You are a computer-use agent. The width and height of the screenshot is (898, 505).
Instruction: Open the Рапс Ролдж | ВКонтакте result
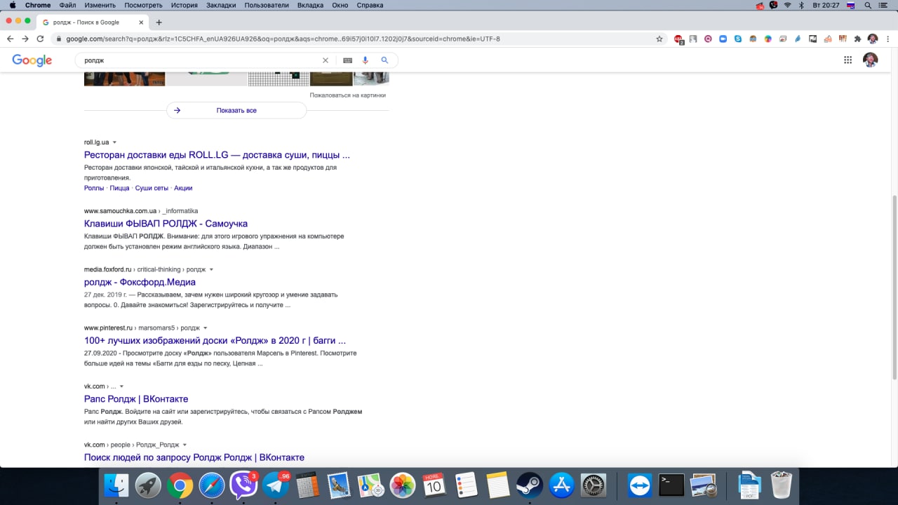click(136, 399)
